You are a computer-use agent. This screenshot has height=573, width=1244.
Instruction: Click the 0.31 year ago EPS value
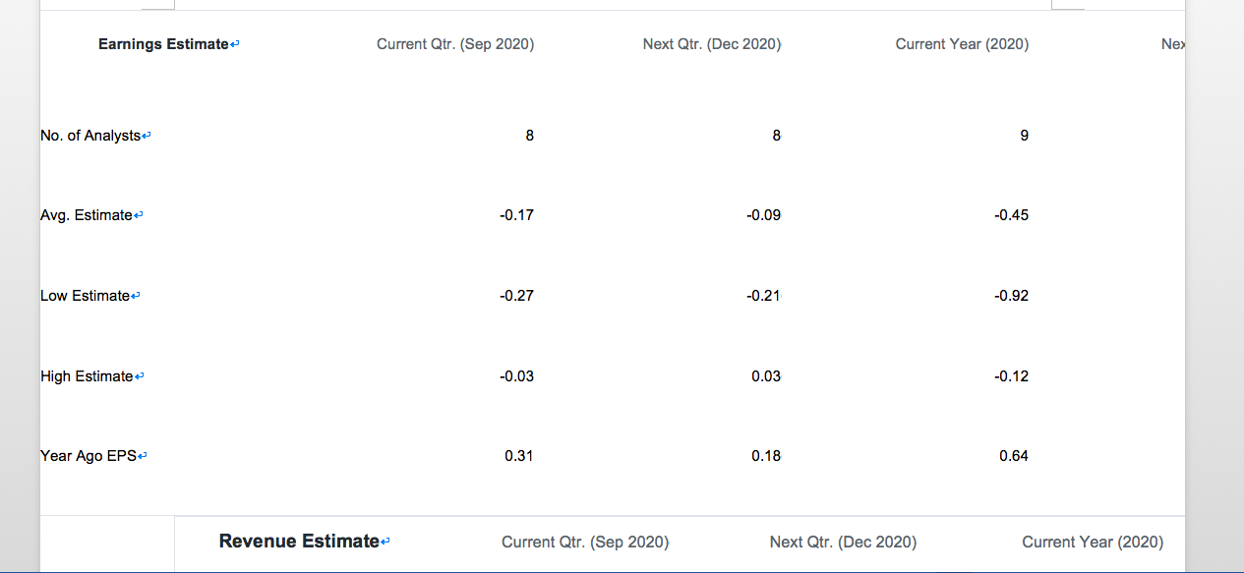click(519, 456)
